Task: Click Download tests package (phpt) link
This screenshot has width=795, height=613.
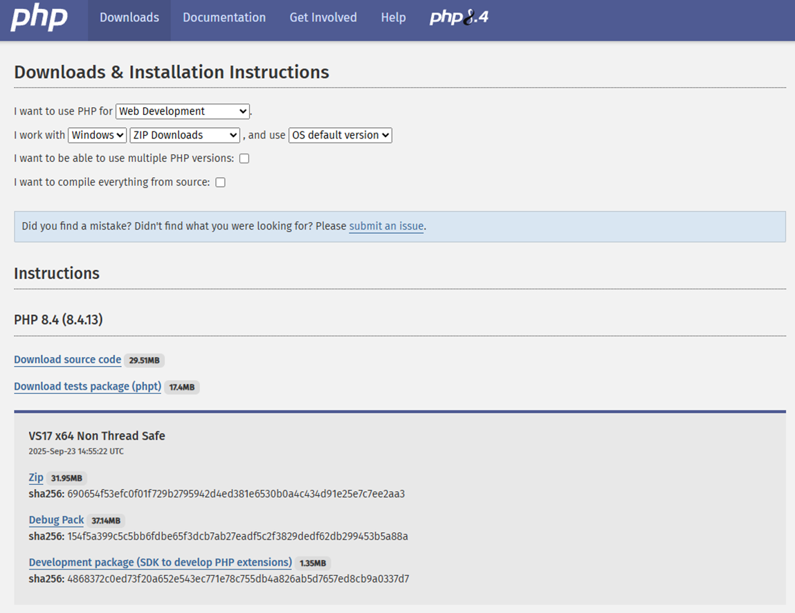Action: point(87,387)
